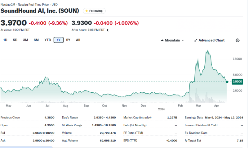
Task: Click Day's Range value 3.9350 - 4.4300
Action: click(105, 118)
